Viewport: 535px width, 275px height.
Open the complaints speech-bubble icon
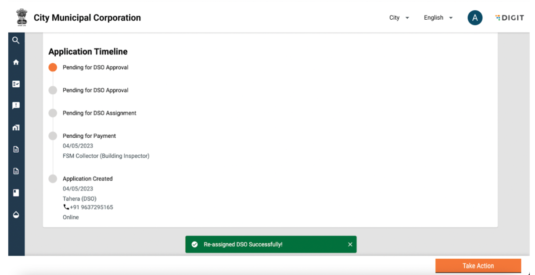pos(16,106)
